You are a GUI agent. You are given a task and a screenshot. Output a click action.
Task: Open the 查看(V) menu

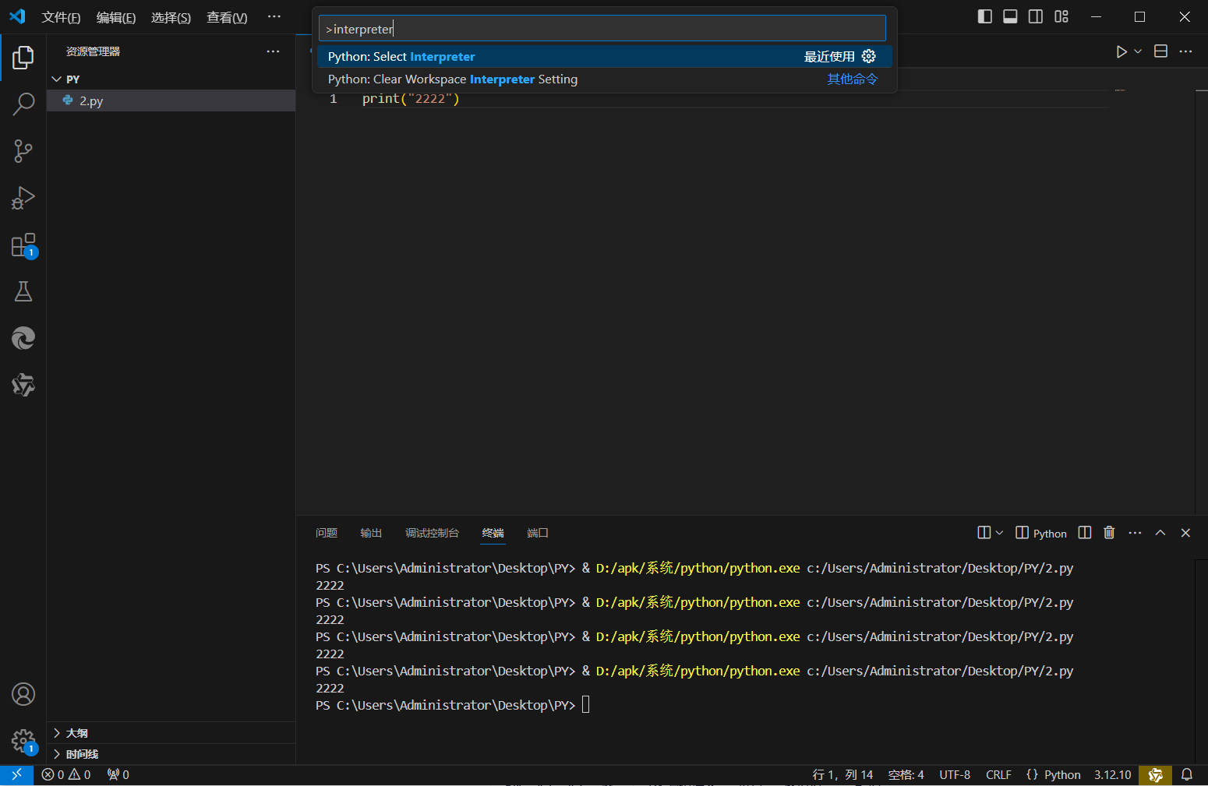(227, 17)
